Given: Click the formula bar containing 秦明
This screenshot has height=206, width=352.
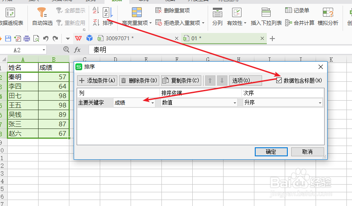Looking at the screenshot, I should (220, 50).
